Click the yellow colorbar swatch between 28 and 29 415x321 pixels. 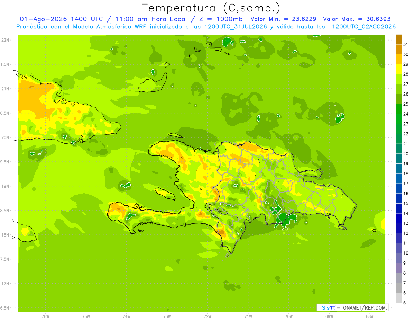399,69
